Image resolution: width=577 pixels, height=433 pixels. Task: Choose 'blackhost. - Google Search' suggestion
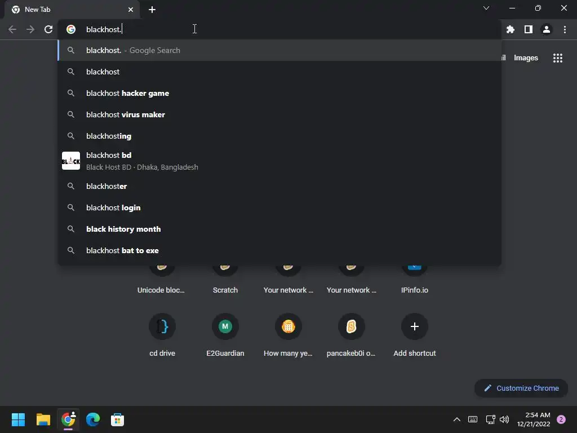pos(279,50)
